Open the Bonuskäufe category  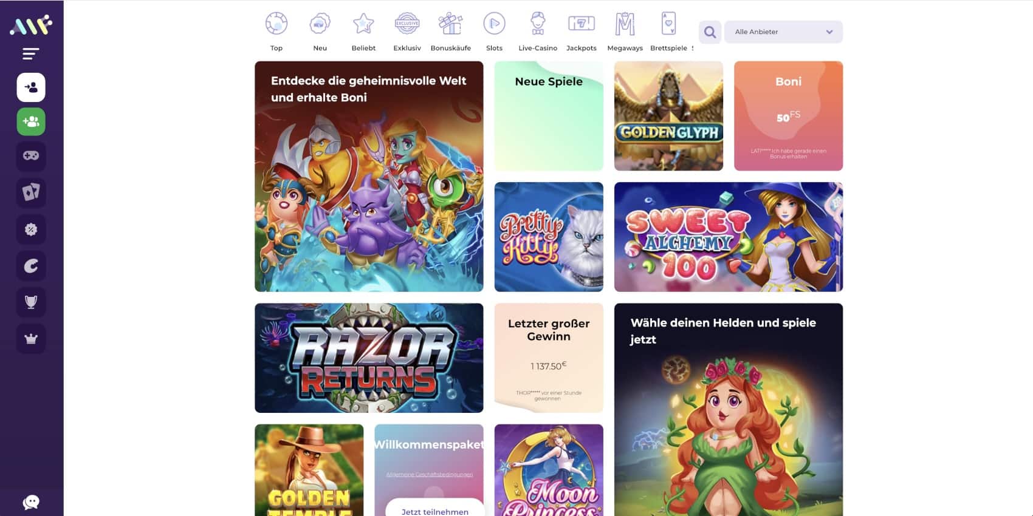tap(450, 32)
